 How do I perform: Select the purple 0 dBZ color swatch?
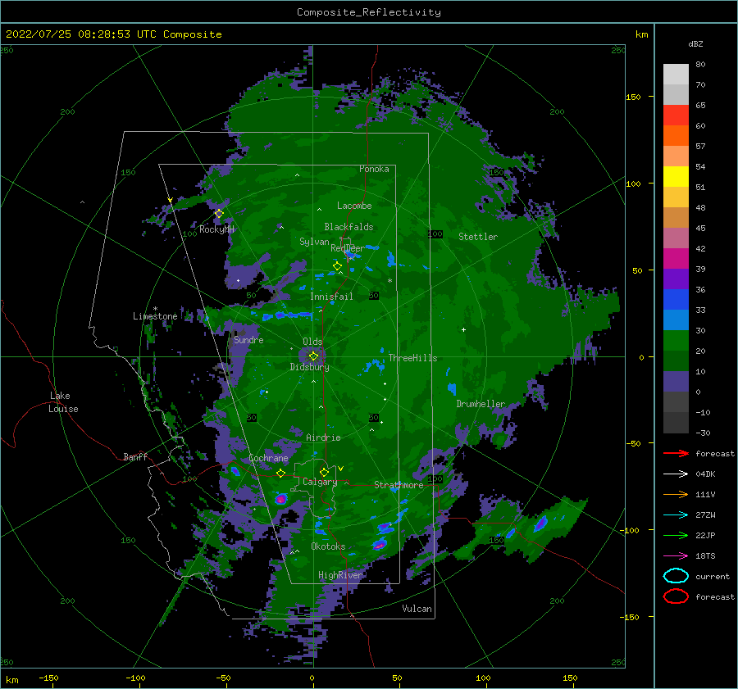676,382
